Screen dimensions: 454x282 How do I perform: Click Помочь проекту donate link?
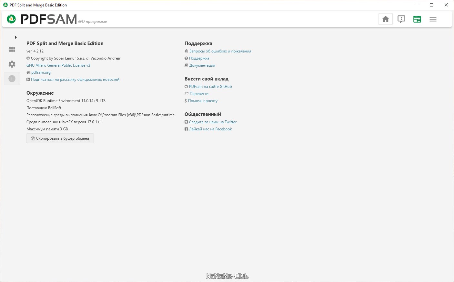click(x=203, y=101)
